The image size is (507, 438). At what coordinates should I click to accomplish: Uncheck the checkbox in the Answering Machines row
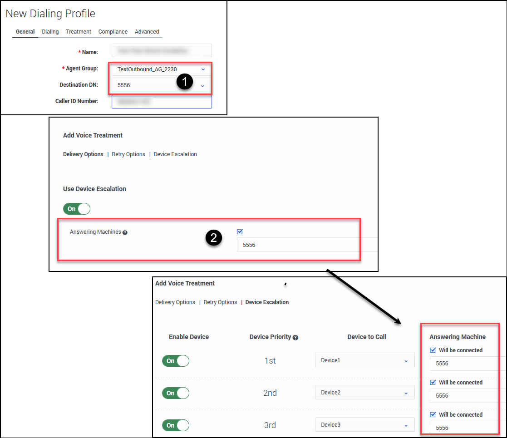pos(240,232)
